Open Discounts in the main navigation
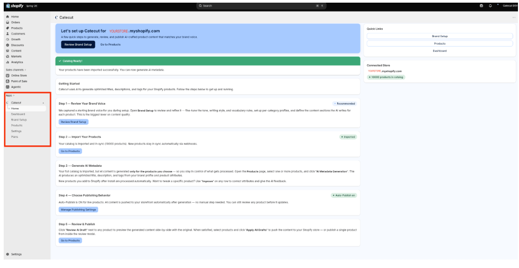Screen dimensions: 519x268 point(17,45)
